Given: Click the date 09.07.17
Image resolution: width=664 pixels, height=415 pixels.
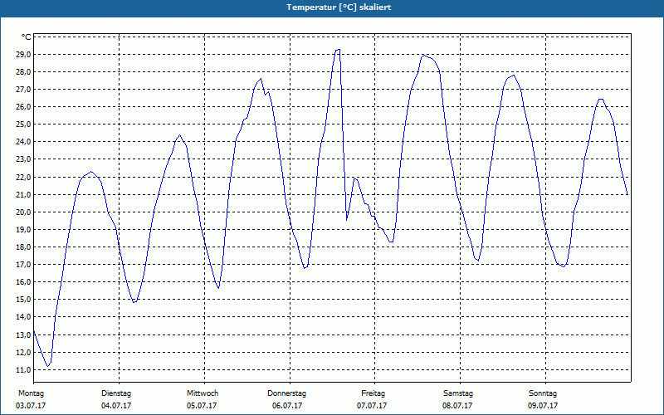Looking at the screenshot, I should point(543,406).
